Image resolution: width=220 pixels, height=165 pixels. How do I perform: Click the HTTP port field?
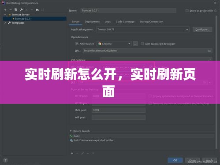point(119,96)
